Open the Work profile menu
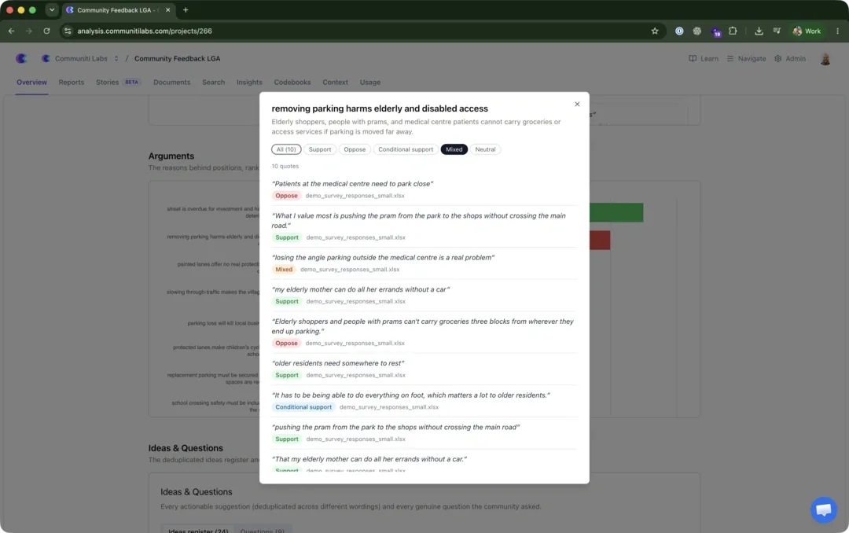The width and height of the screenshot is (849, 533). pos(807,31)
